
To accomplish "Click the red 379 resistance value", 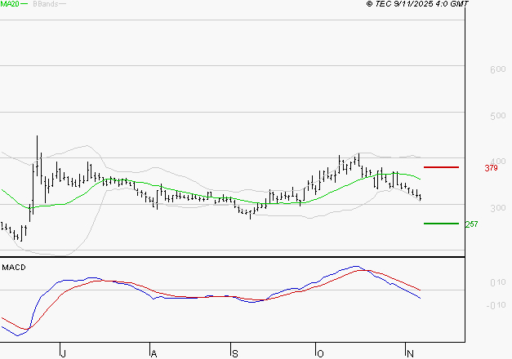I will (491, 168).
